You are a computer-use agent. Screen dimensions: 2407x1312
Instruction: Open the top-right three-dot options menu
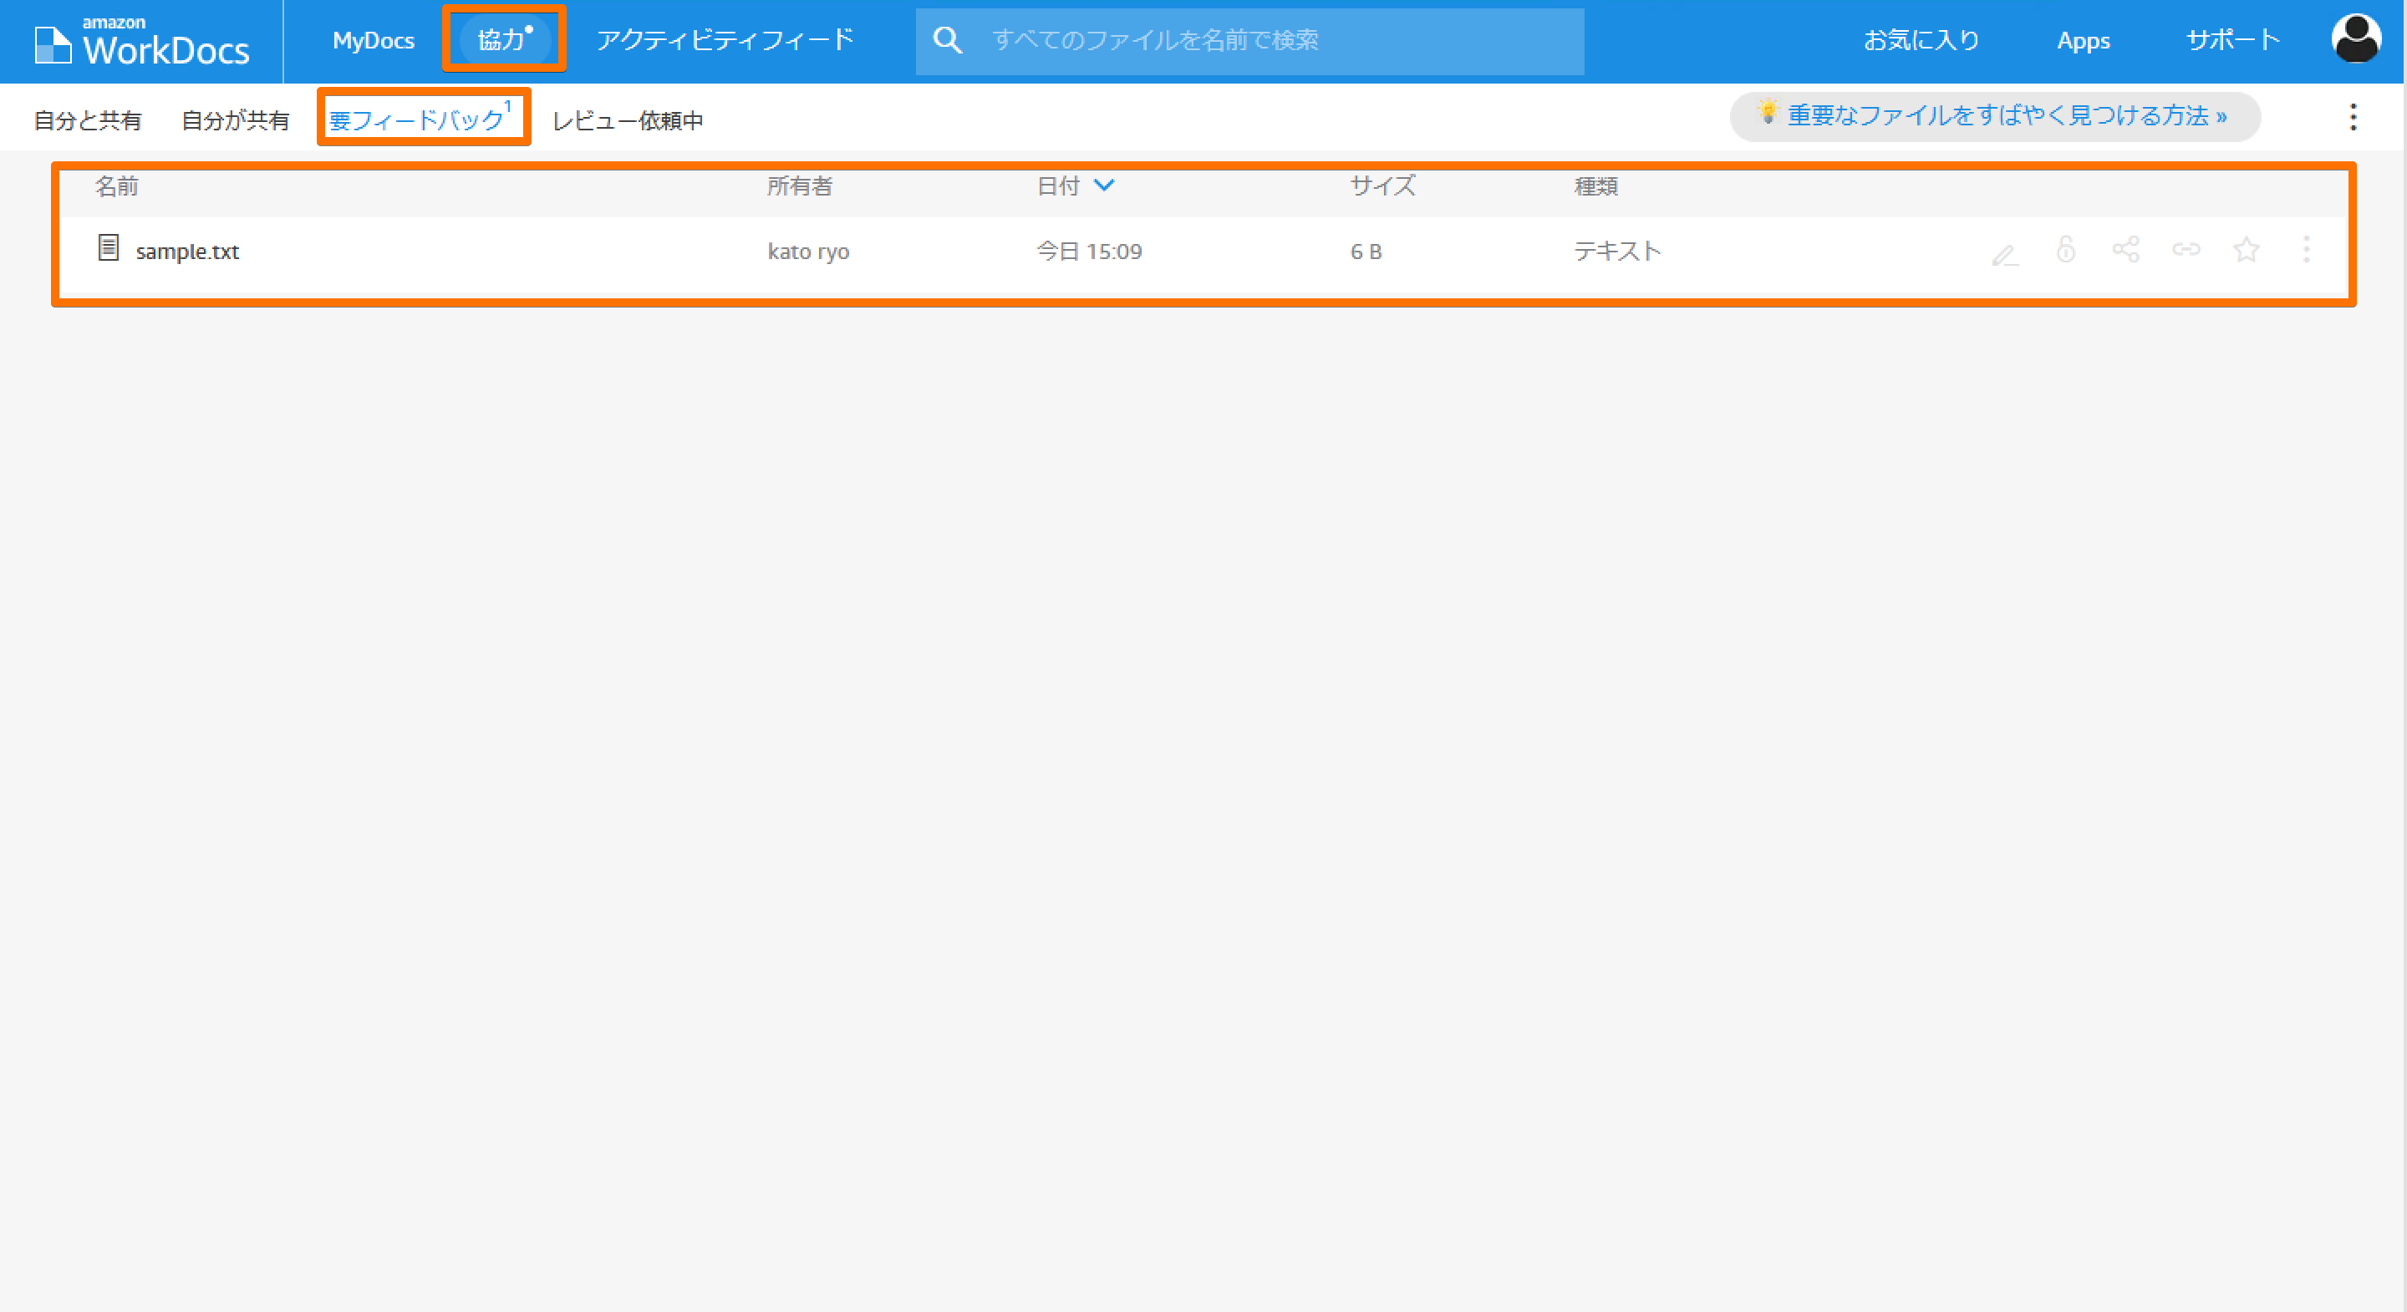[2354, 118]
